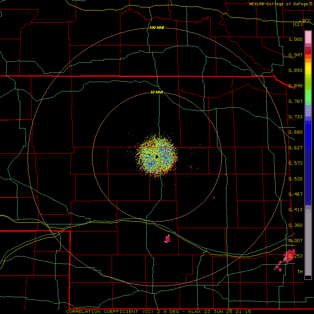Click the gray lower segment of color bar

click(308, 242)
